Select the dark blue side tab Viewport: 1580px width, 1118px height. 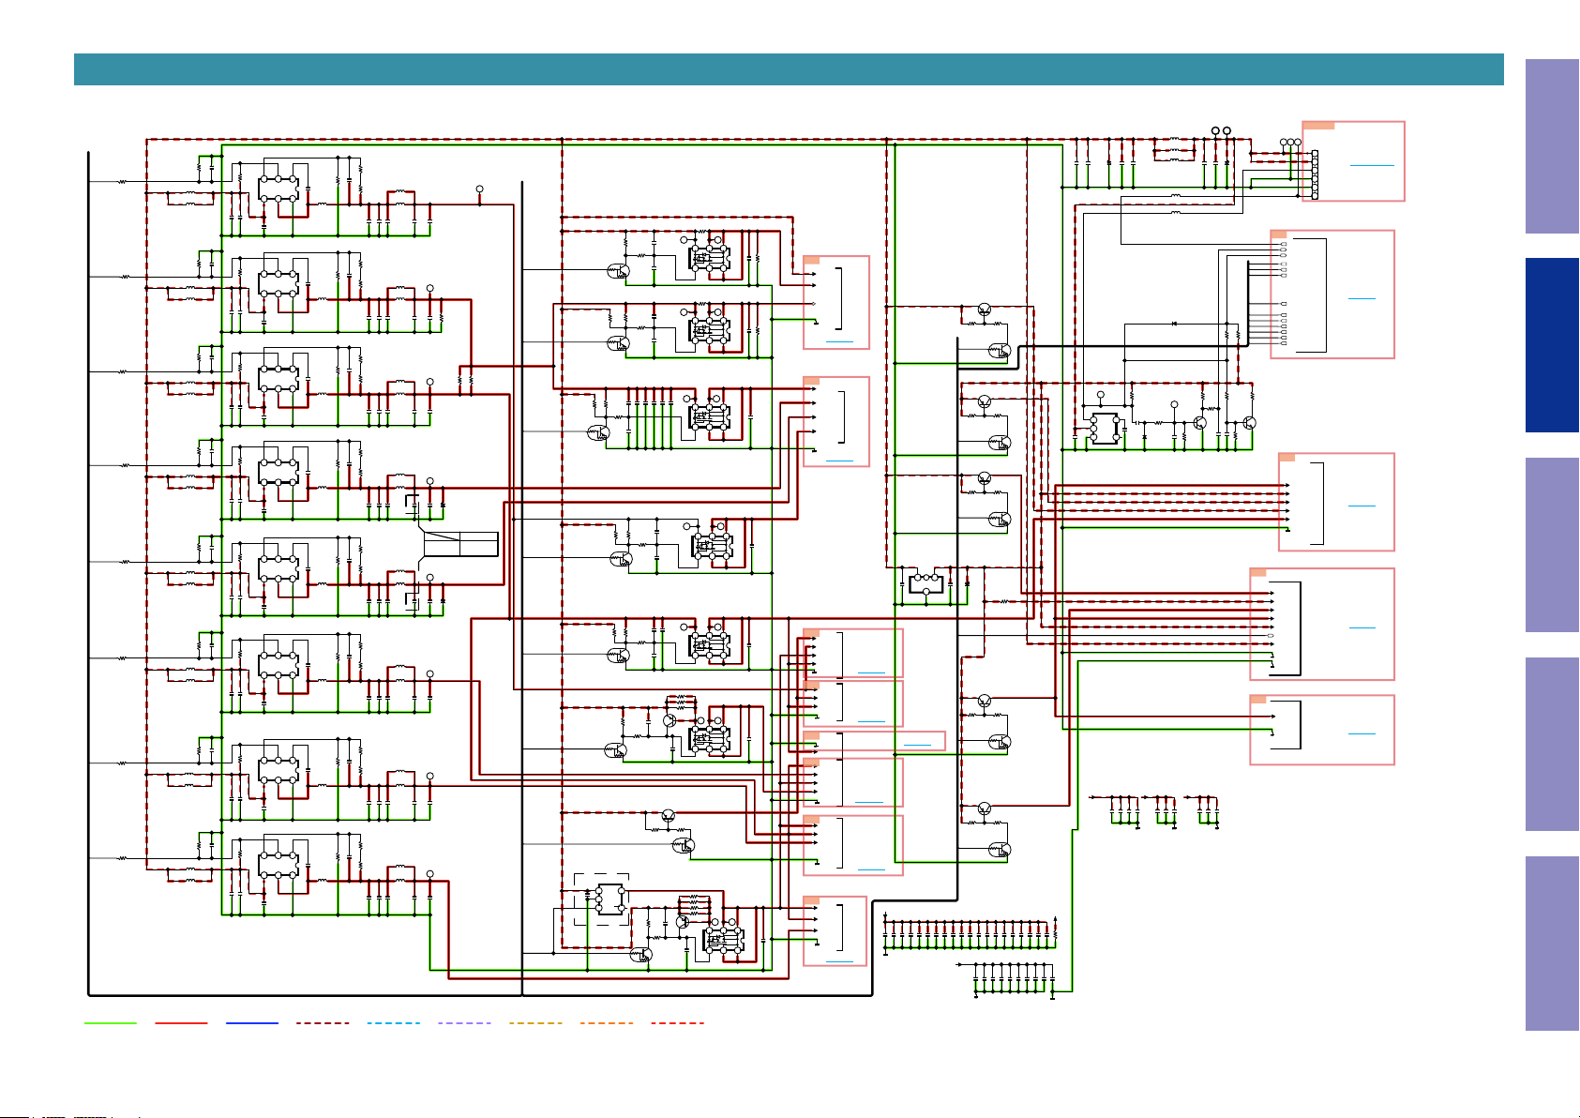pos(1552,345)
